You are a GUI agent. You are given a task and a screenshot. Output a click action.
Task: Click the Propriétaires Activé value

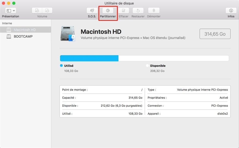tap(224, 98)
